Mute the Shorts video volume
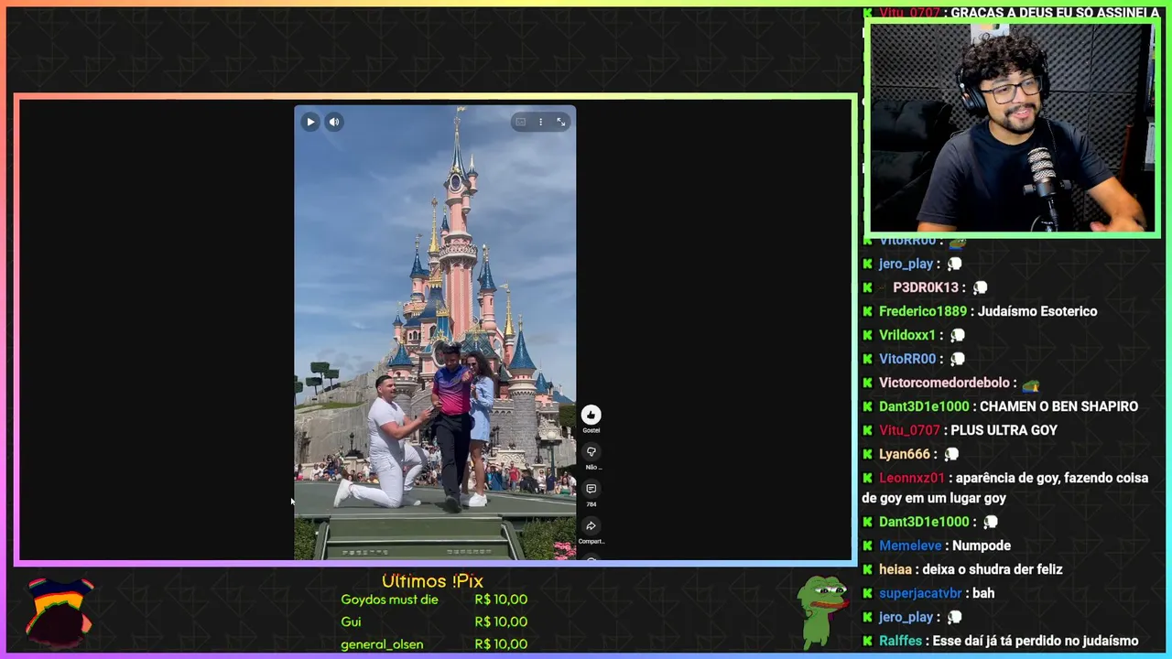This screenshot has height=659, width=1172. [x=334, y=122]
